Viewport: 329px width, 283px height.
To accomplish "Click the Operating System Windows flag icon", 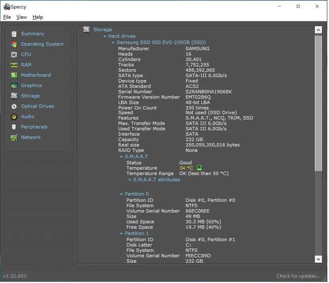I will (x=14, y=44).
